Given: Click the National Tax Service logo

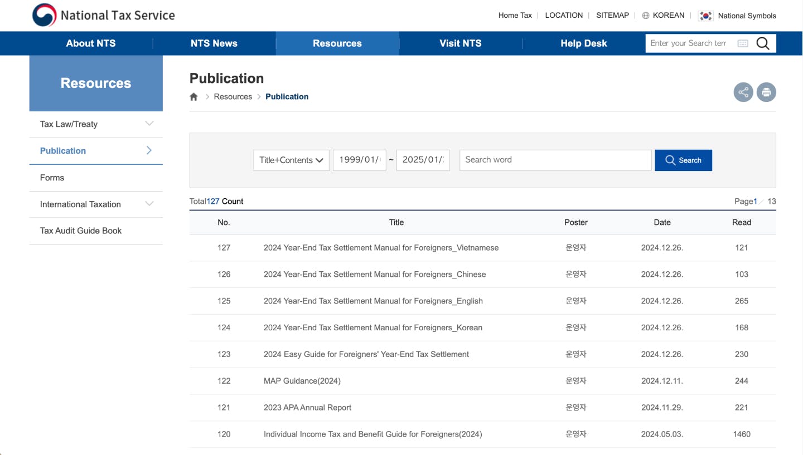Looking at the screenshot, I should point(104,16).
